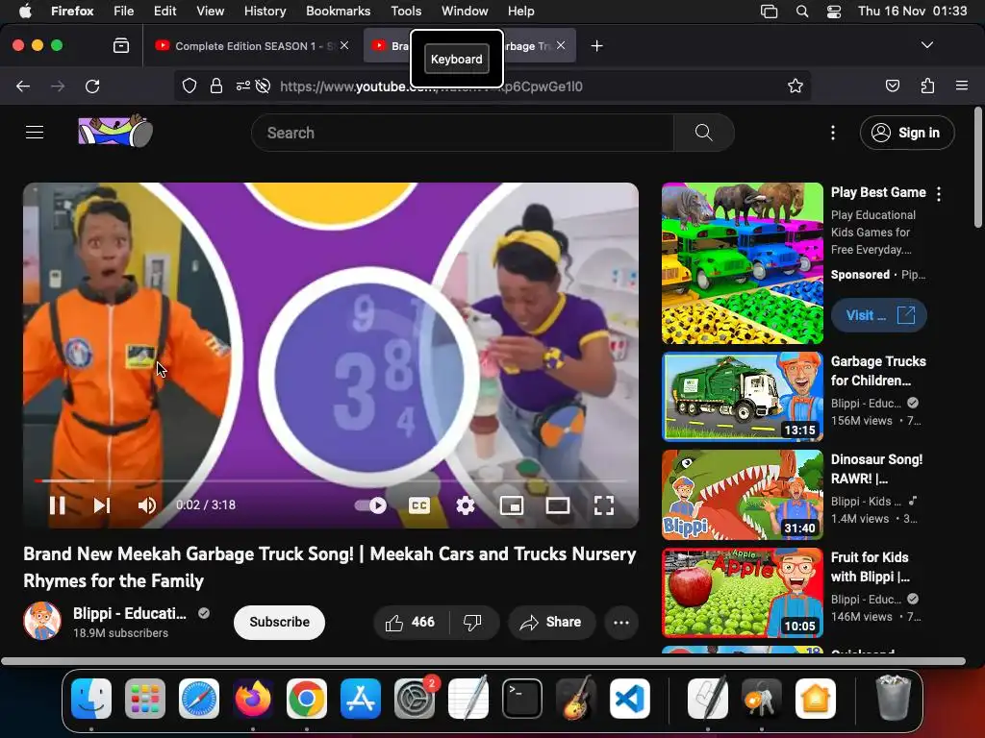The width and height of the screenshot is (985, 738).
Task: List all tabs chevron
Action: tap(927, 45)
